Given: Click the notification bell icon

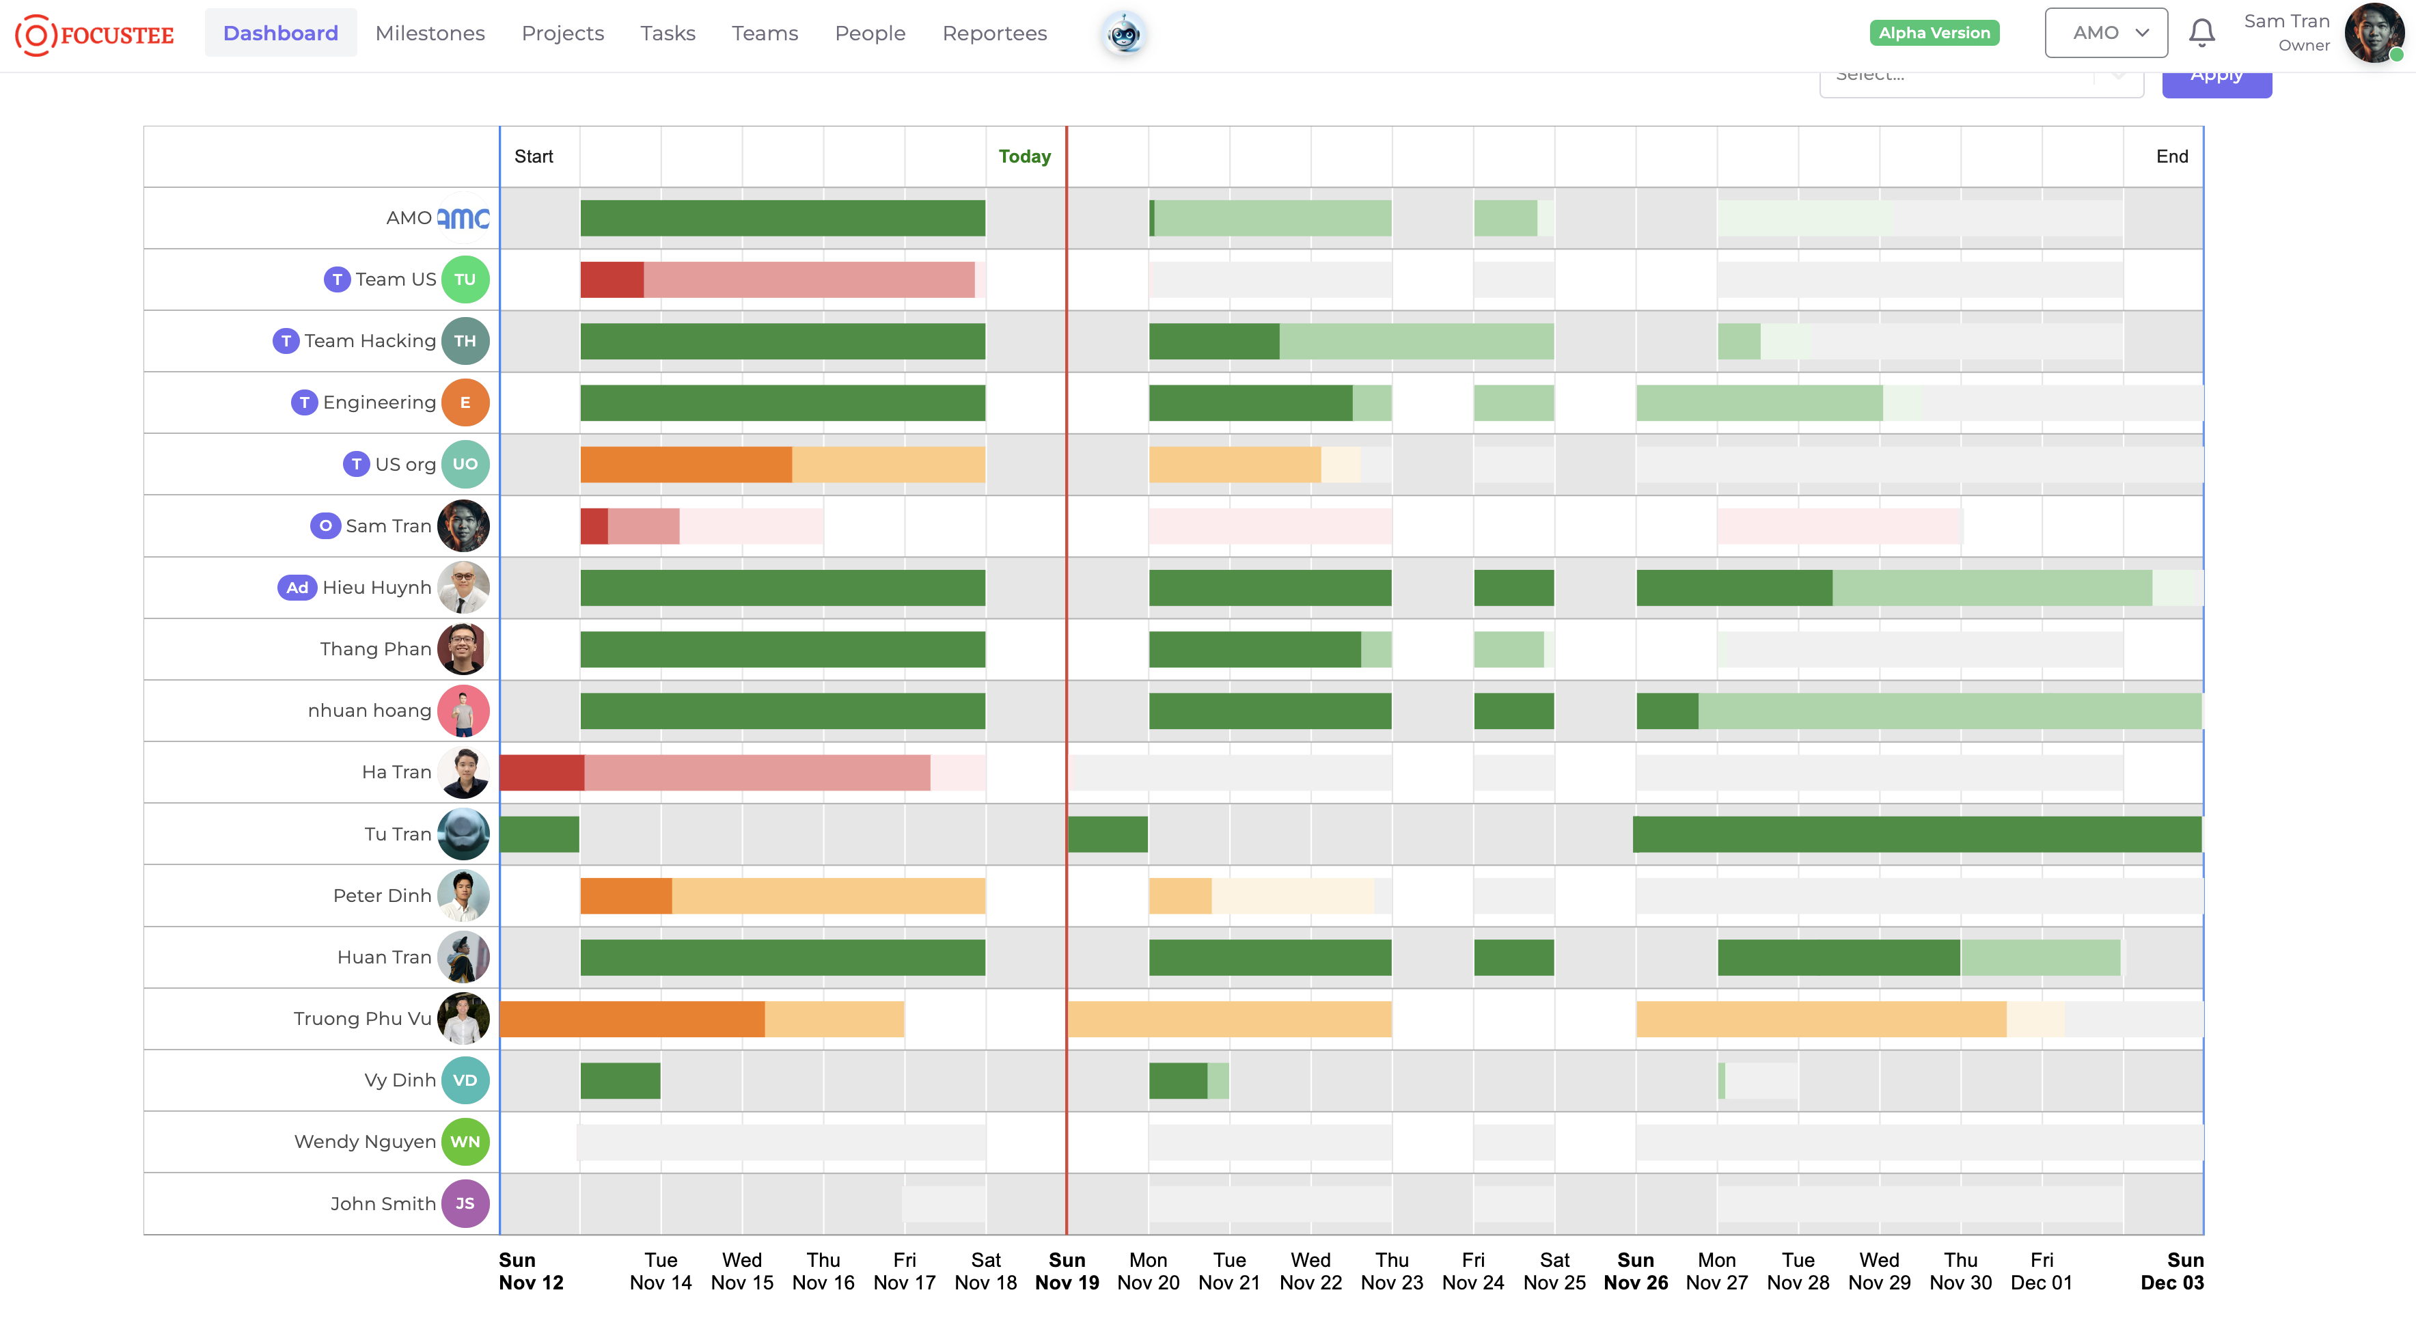Looking at the screenshot, I should [2201, 33].
